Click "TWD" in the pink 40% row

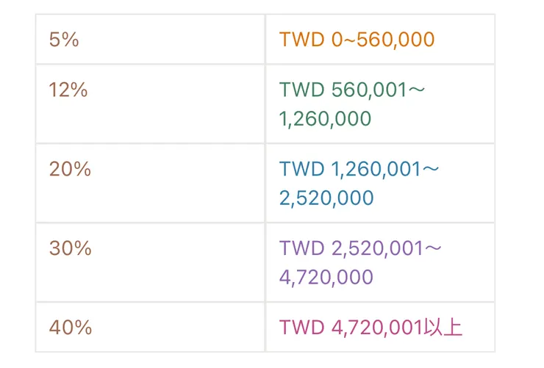point(301,328)
